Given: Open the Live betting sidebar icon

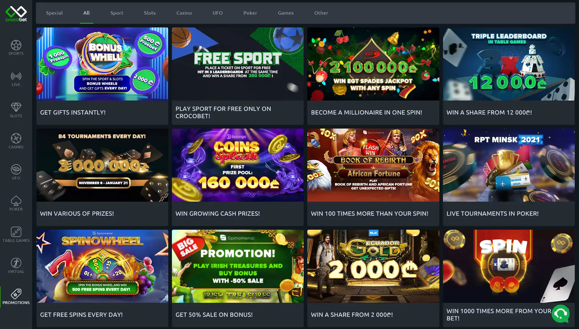Looking at the screenshot, I should (x=16, y=79).
